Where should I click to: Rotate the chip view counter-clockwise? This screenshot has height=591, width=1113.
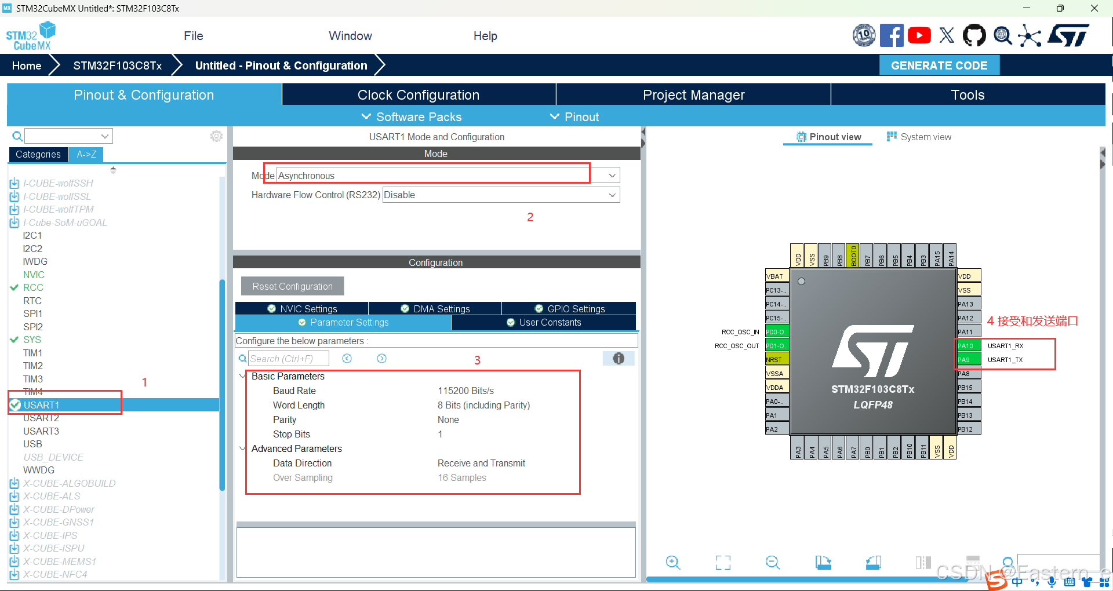tap(873, 562)
